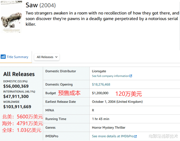Click the MPAA row label
This screenshot has width=180, height=141.
pyautogui.click(x=50, y=110)
